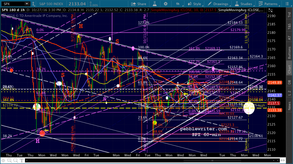
Task: Click the text tool T icon
Action: tap(22, 160)
